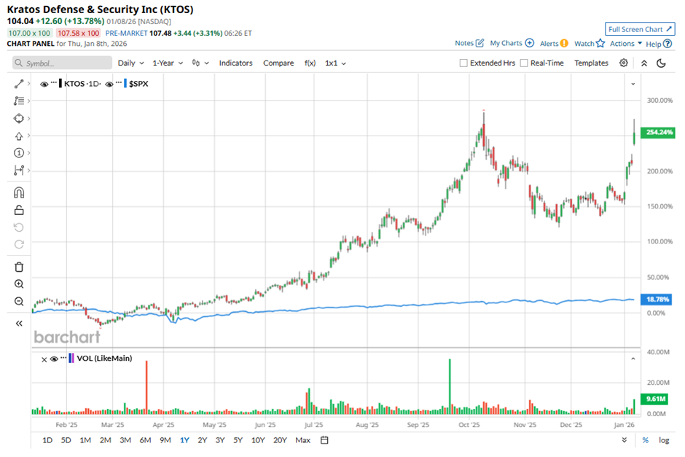The height and width of the screenshot is (457, 685).
Task: Select the 6M time range tab
Action: tap(145, 440)
